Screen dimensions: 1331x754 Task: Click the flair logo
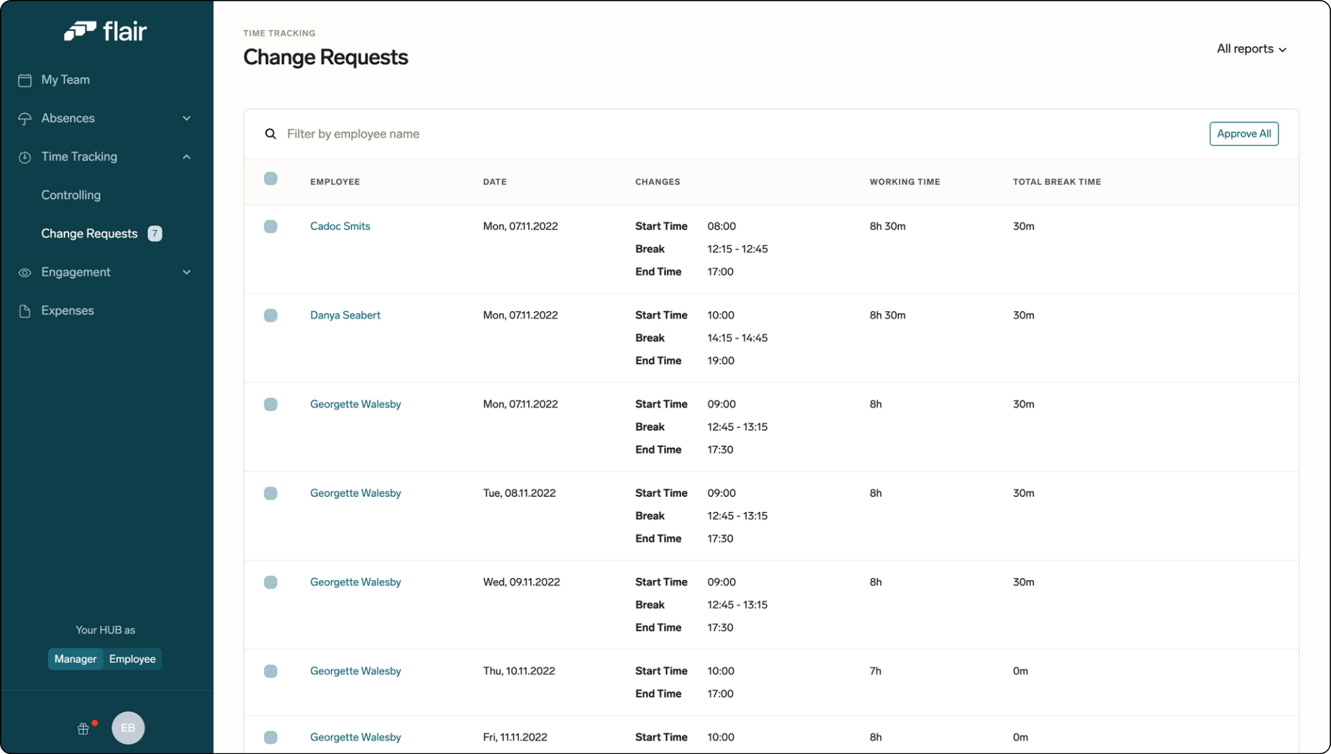point(105,30)
